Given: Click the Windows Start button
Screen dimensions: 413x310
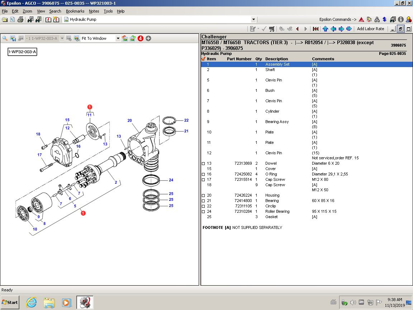Looking at the screenshot, I should (x=10, y=302).
